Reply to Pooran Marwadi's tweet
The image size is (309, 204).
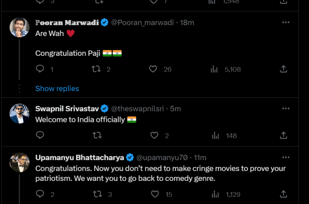click(40, 69)
